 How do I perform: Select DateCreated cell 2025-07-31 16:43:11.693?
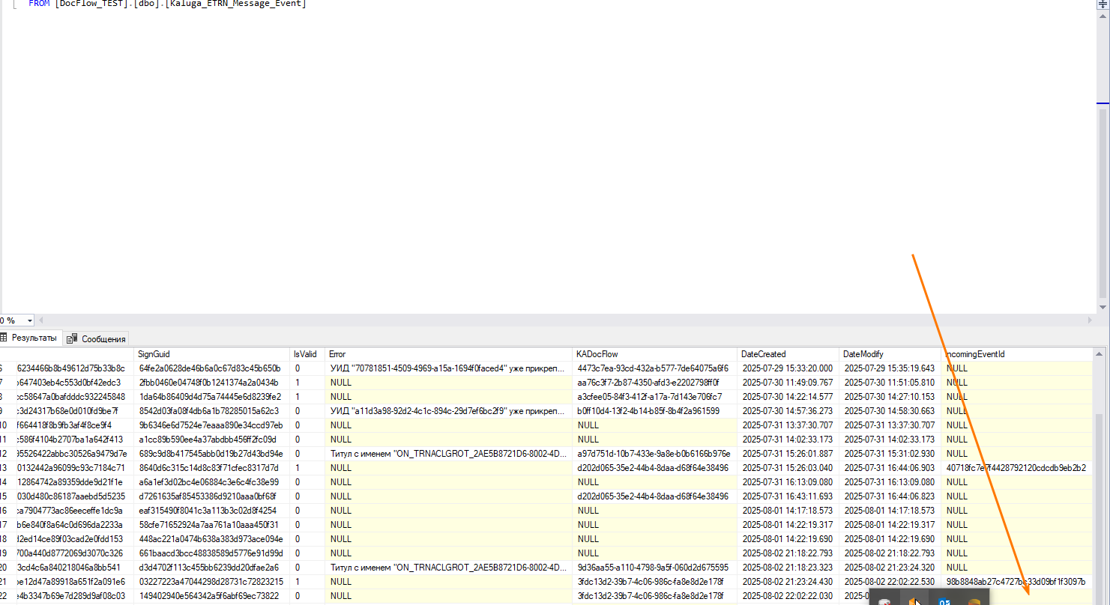[x=789, y=496]
